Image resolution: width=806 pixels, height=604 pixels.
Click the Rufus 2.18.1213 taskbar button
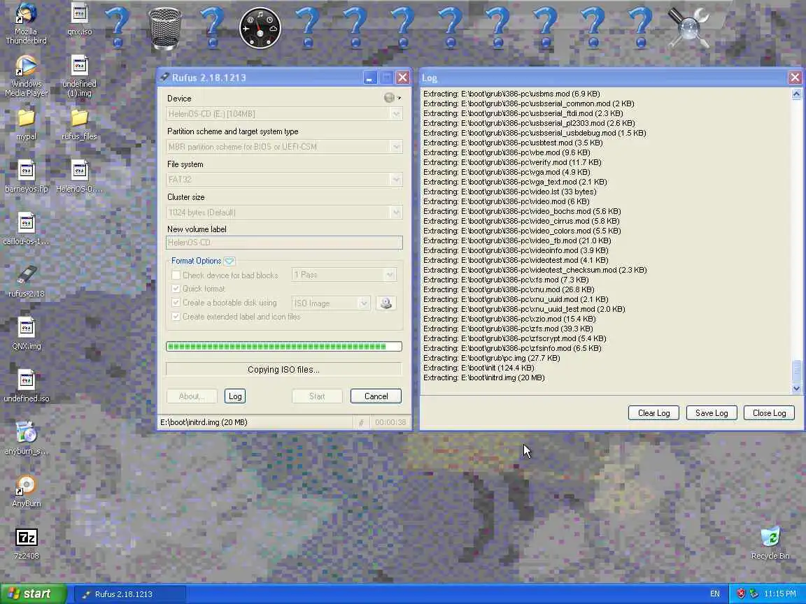130,594
